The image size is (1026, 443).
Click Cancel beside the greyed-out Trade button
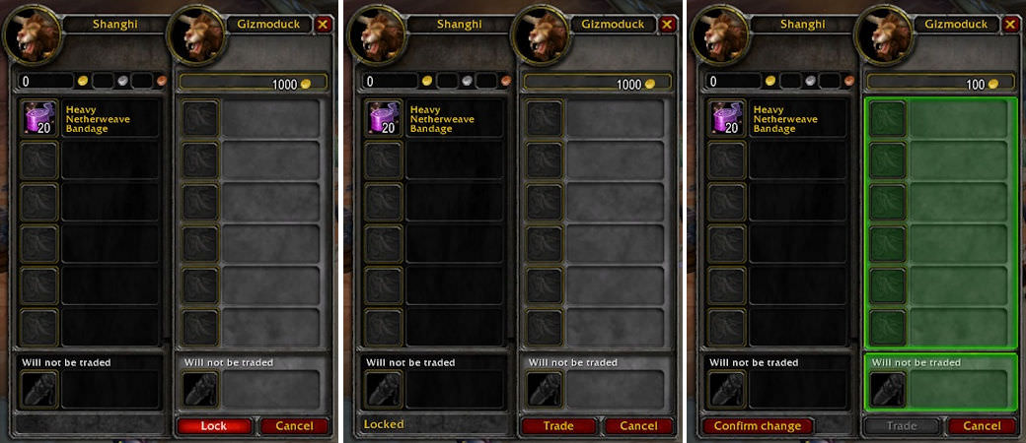coord(983,426)
